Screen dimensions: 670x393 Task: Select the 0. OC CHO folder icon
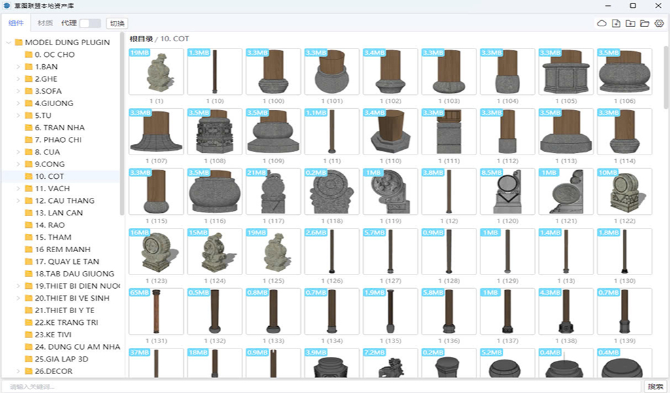[x=28, y=55]
